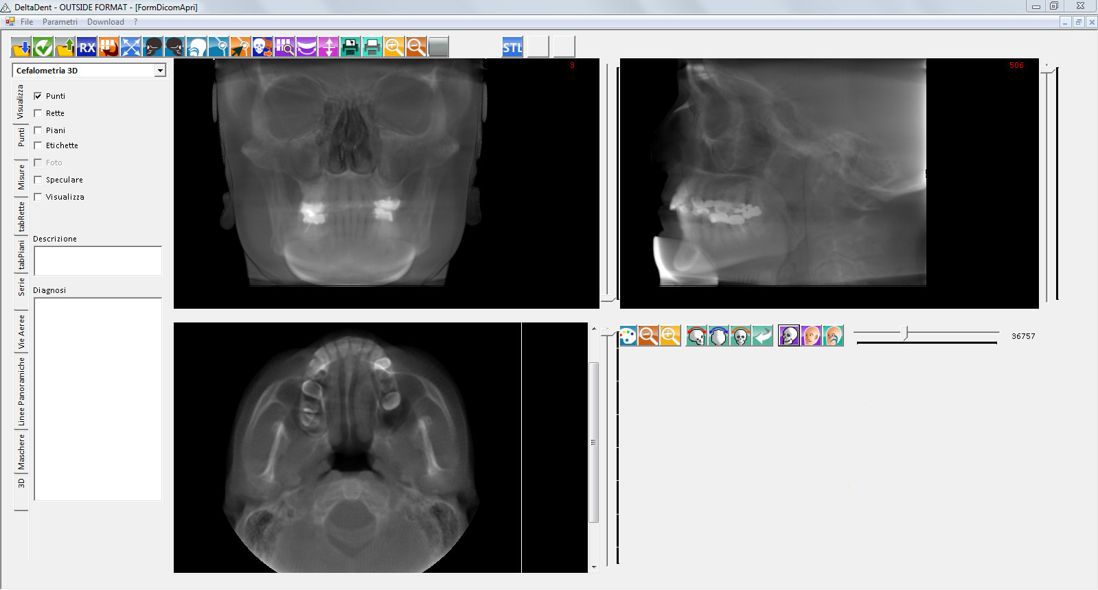This screenshot has width=1098, height=590.
Task: Click the Descrizione text field
Action: click(98, 261)
